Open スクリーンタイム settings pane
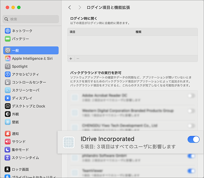The height and width of the screenshot is (178, 204). (x=31, y=158)
